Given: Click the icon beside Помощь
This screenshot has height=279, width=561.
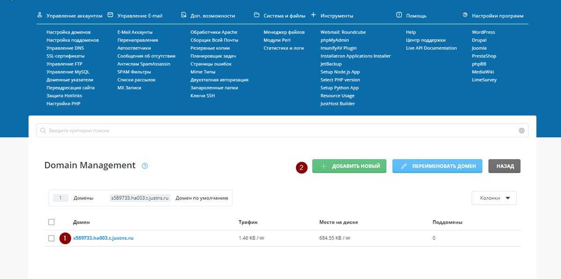Looking at the screenshot, I should 399,15.
